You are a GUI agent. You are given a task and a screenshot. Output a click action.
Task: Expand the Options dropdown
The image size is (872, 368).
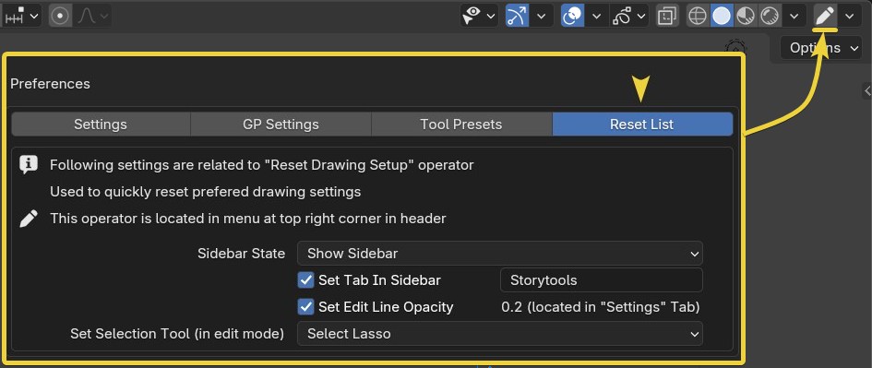point(821,48)
